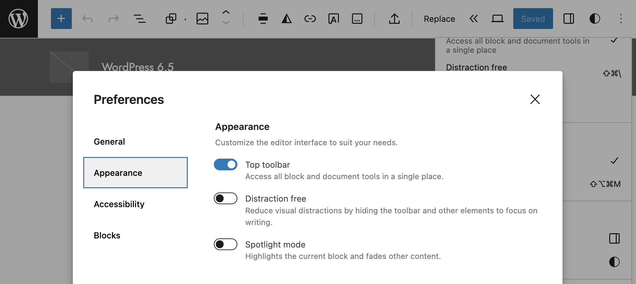Viewport: 636px width, 284px height.
Task: Enable the Distraction free toggle
Action: 226,199
